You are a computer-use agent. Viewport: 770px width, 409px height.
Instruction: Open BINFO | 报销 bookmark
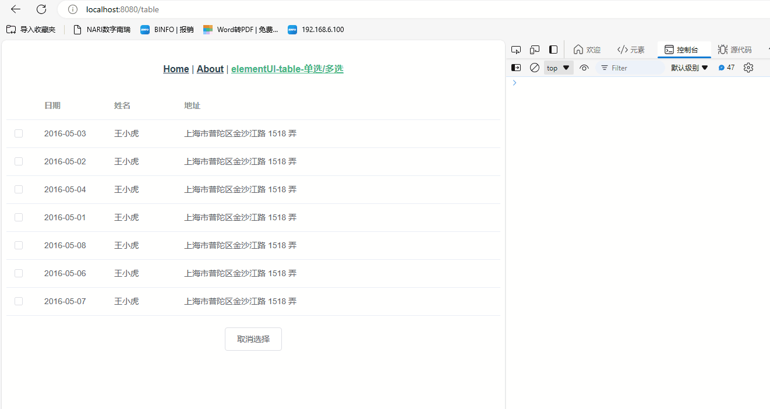(x=167, y=29)
